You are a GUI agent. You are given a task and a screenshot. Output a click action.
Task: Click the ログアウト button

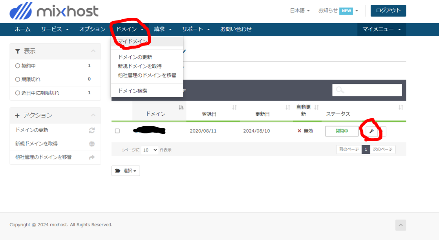(x=388, y=11)
